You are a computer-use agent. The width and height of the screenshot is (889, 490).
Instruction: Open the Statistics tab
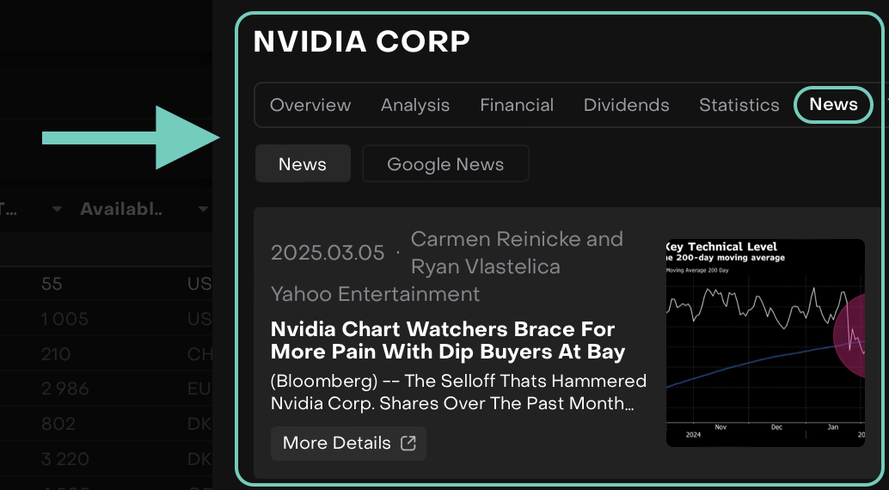click(x=739, y=105)
